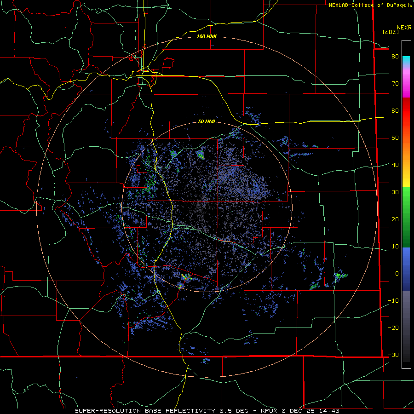
Task: Click the NEXR label above the color scale
Action: pyautogui.click(x=404, y=28)
